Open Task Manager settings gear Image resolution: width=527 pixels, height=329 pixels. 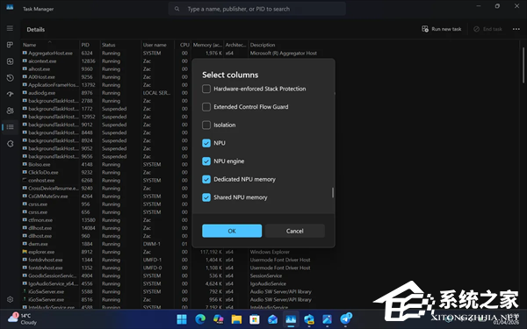point(10,299)
